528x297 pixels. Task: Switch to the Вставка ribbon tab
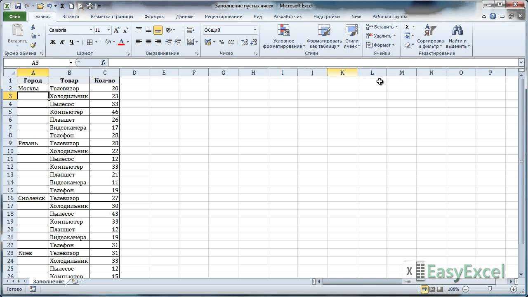71,16
